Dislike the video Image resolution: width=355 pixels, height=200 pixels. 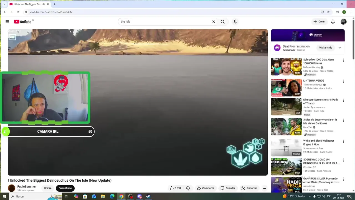click(x=188, y=188)
